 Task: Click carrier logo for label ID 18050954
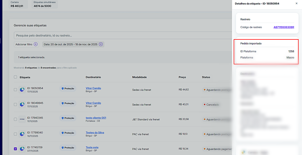tap(22, 90)
